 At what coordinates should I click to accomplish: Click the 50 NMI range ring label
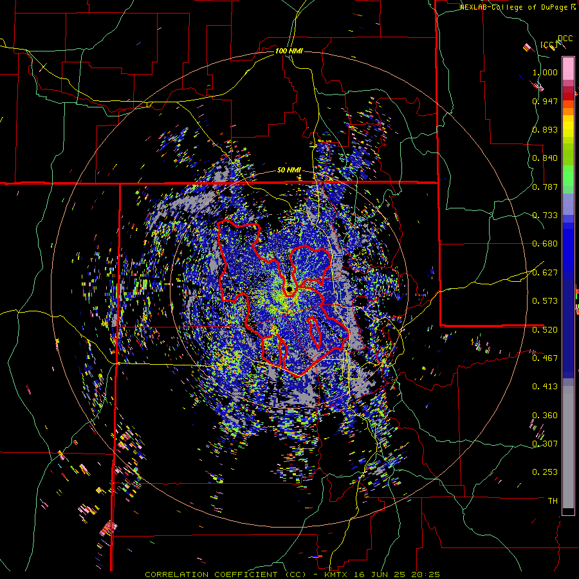289,170
